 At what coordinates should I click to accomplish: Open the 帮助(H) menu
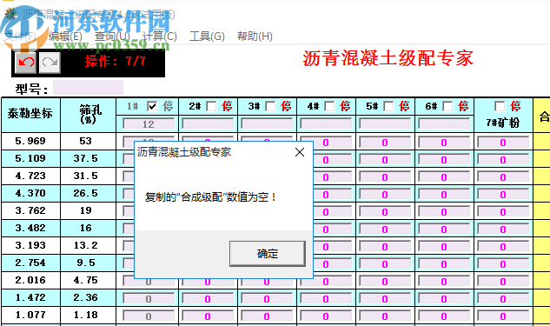[255, 37]
